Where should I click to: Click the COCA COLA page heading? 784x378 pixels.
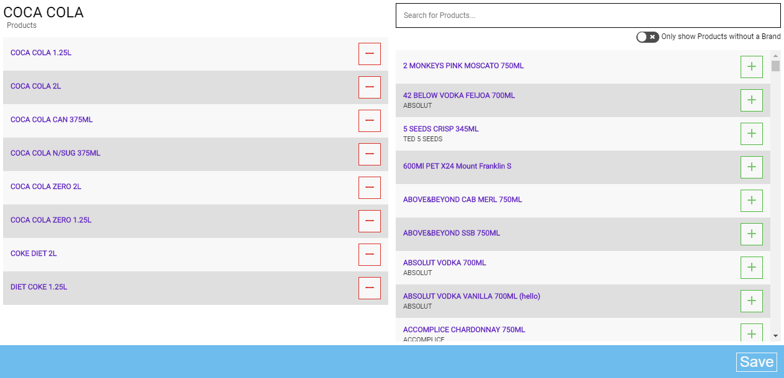[x=43, y=12]
